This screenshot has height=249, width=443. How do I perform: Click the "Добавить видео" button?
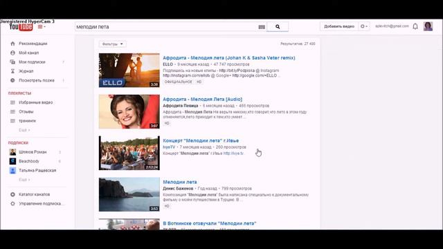tap(339, 26)
